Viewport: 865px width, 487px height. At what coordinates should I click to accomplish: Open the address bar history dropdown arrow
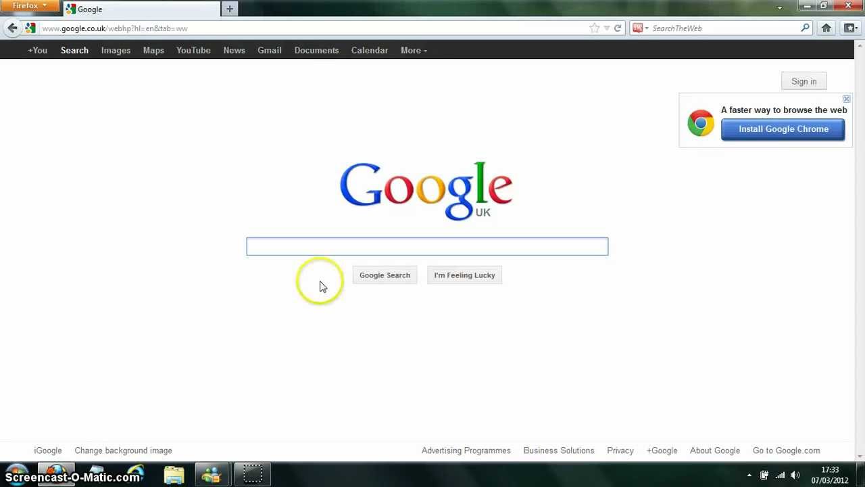[x=607, y=28]
